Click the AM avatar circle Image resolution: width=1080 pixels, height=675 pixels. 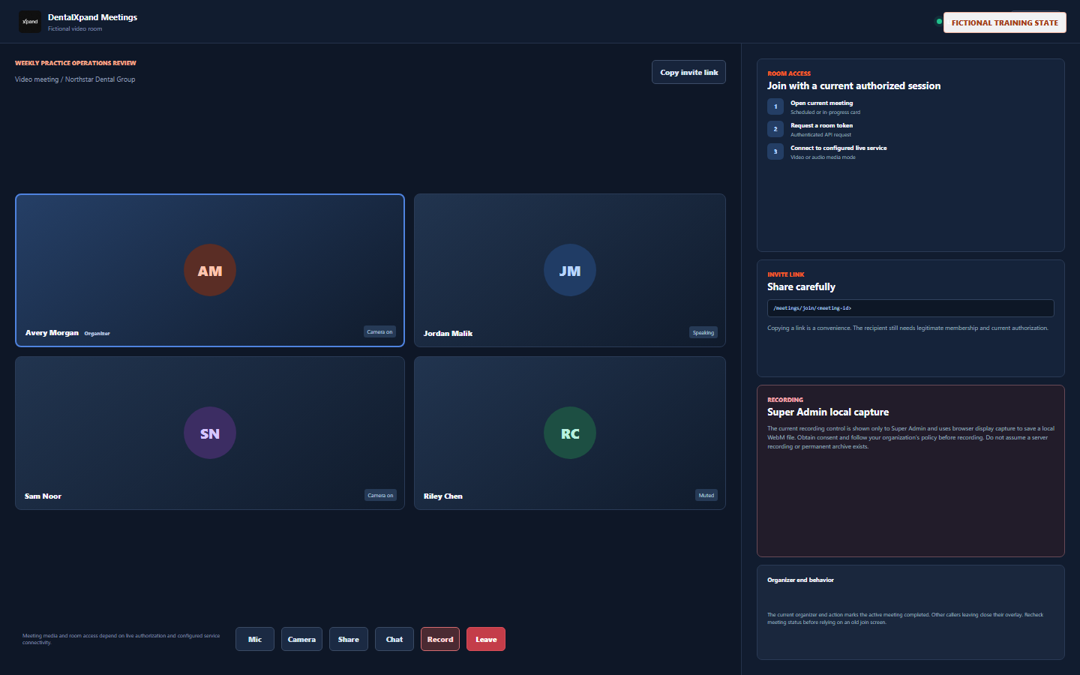coord(210,270)
